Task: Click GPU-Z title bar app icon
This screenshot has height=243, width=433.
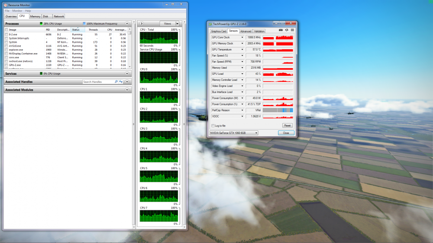Action: click(x=210, y=24)
